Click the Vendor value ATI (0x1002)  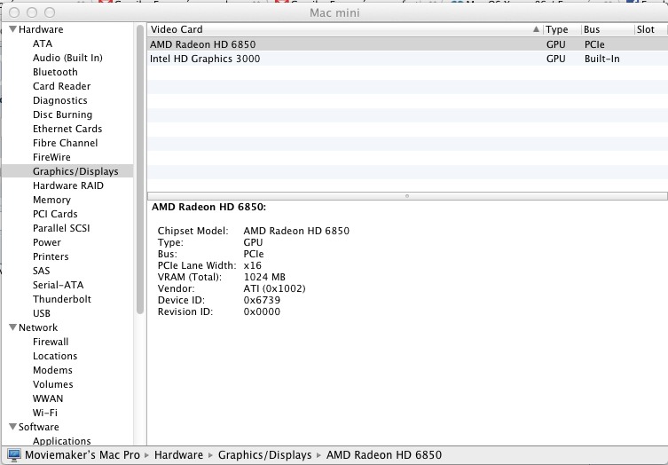click(x=274, y=288)
